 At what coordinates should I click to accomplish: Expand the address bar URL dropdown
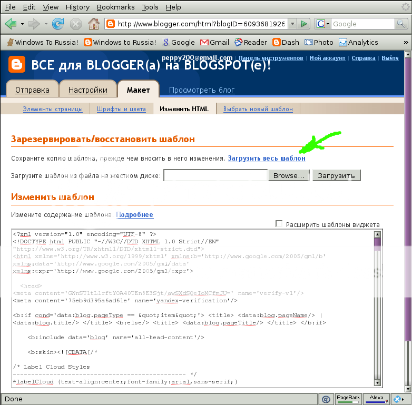tap(292, 24)
